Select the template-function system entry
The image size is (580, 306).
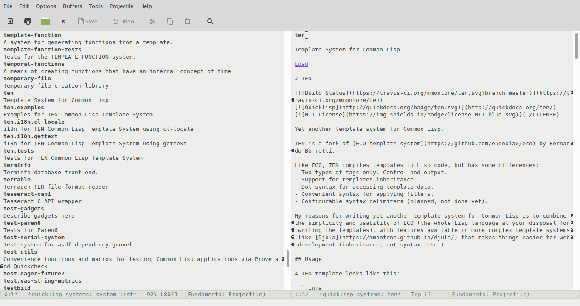click(x=32, y=35)
